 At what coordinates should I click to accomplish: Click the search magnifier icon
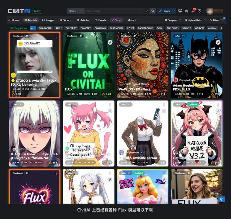click(153, 11)
